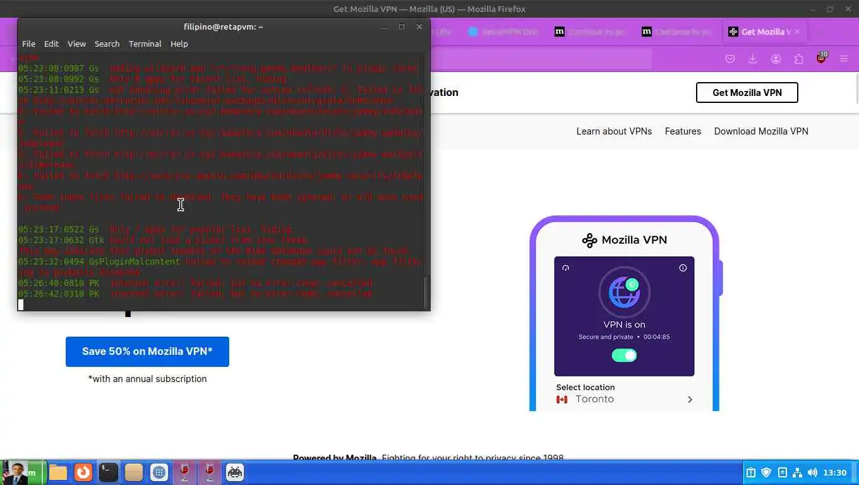Switch to the second 'm' icon browser tab

click(676, 32)
